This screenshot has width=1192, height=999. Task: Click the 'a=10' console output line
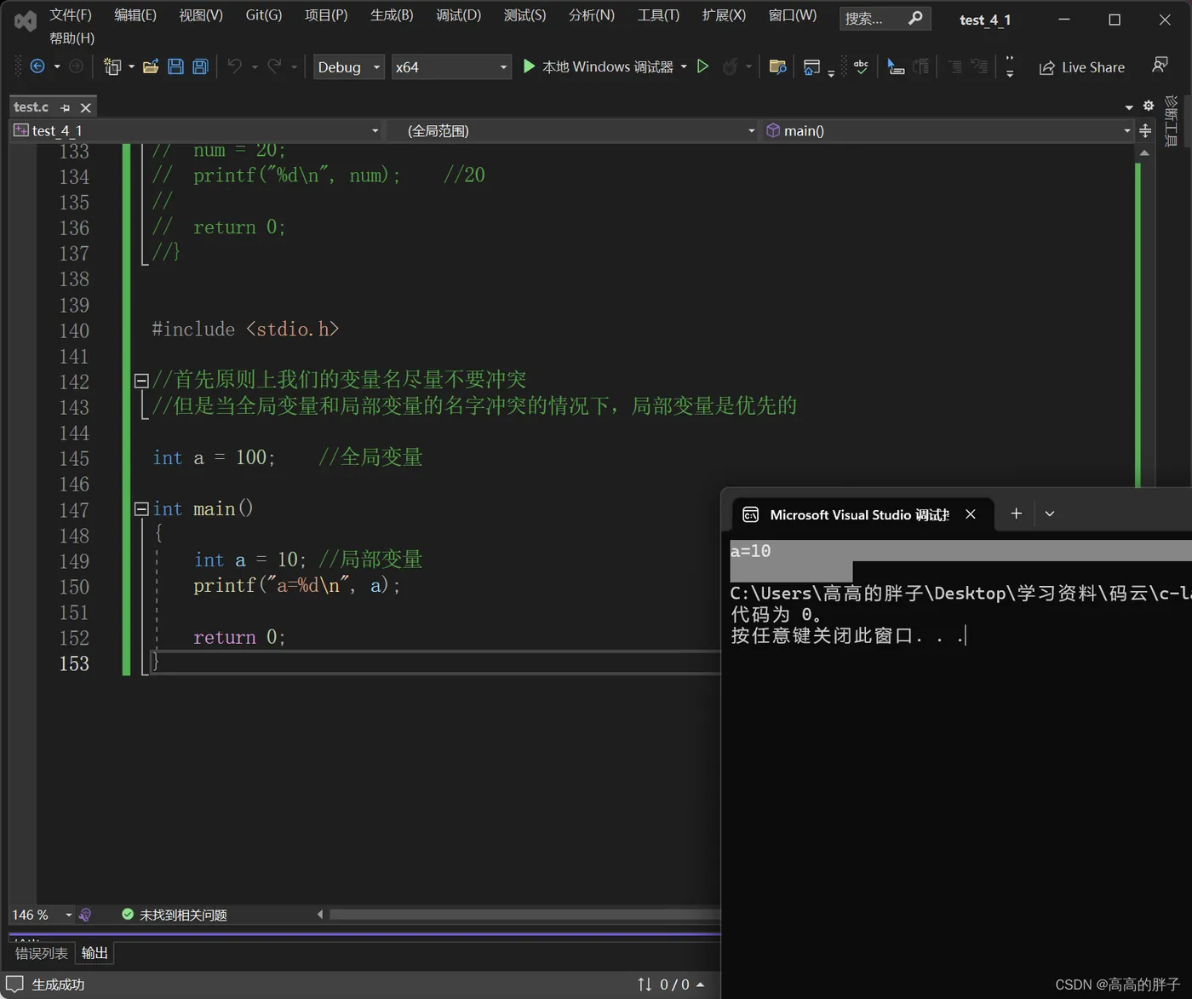[750, 551]
